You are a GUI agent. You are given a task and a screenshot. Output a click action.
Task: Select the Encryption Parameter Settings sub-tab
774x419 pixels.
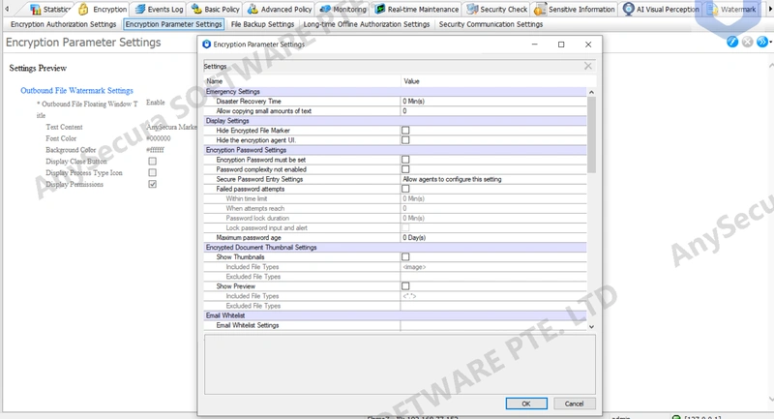pyautogui.click(x=174, y=24)
